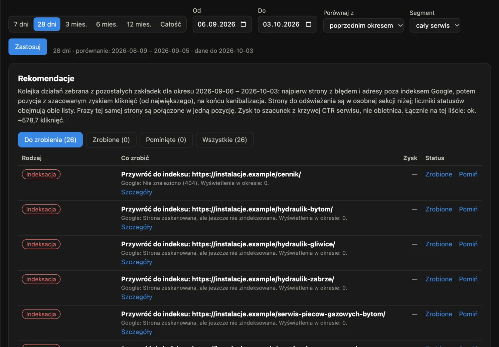Open Szczegóły for hydraulik-bytom row
The height and width of the screenshot is (347, 499).
pyautogui.click(x=137, y=227)
